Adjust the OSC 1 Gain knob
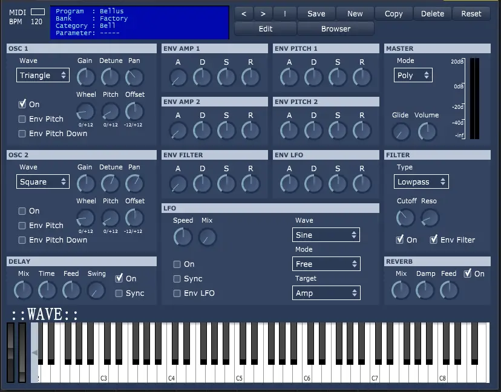Viewport: 501px width, 392px height. coord(85,77)
